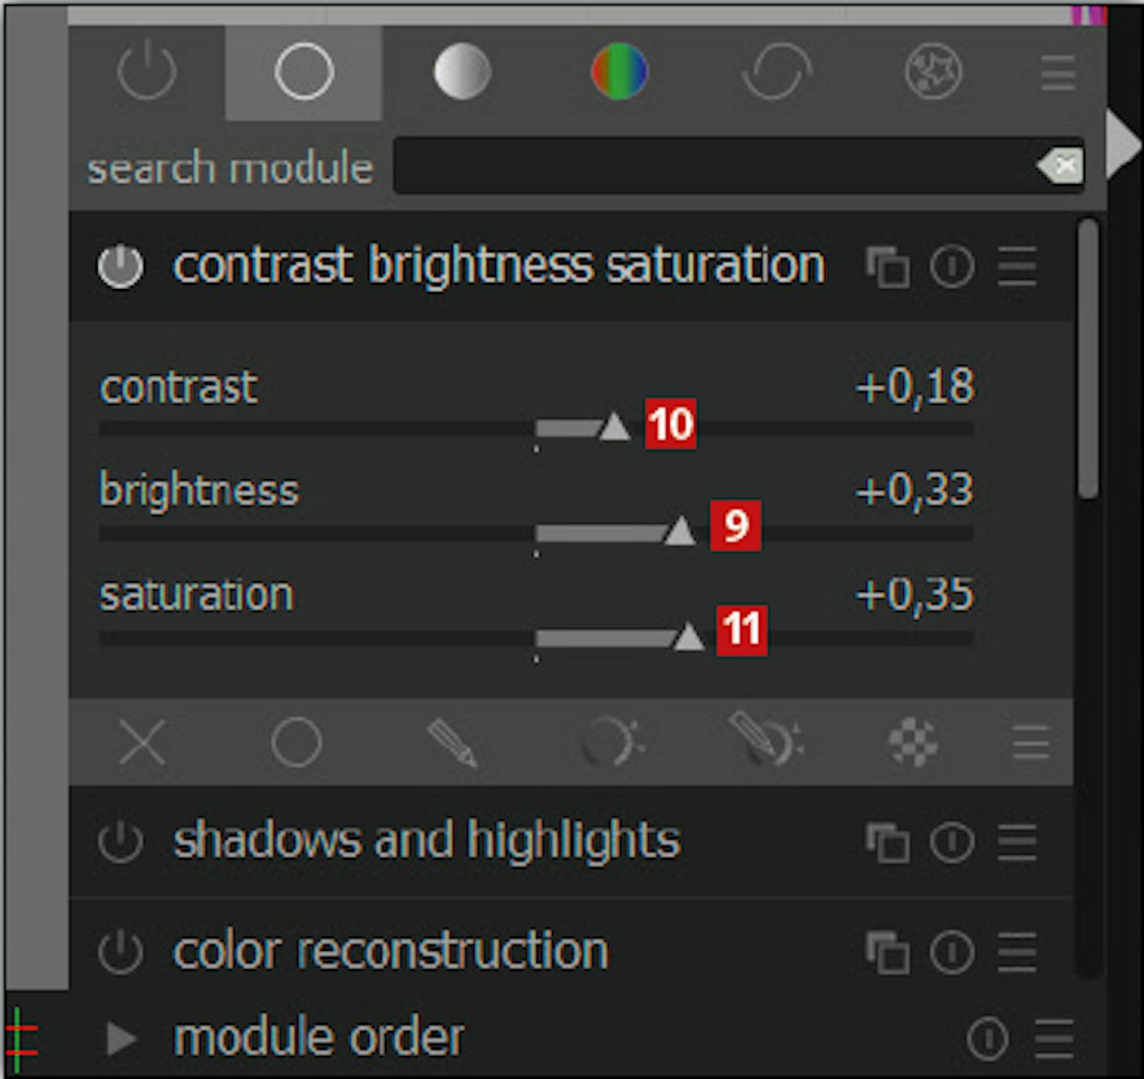The width and height of the screenshot is (1144, 1079).
Task: Open presets menu for contrast brightness saturation
Action: point(1017,267)
